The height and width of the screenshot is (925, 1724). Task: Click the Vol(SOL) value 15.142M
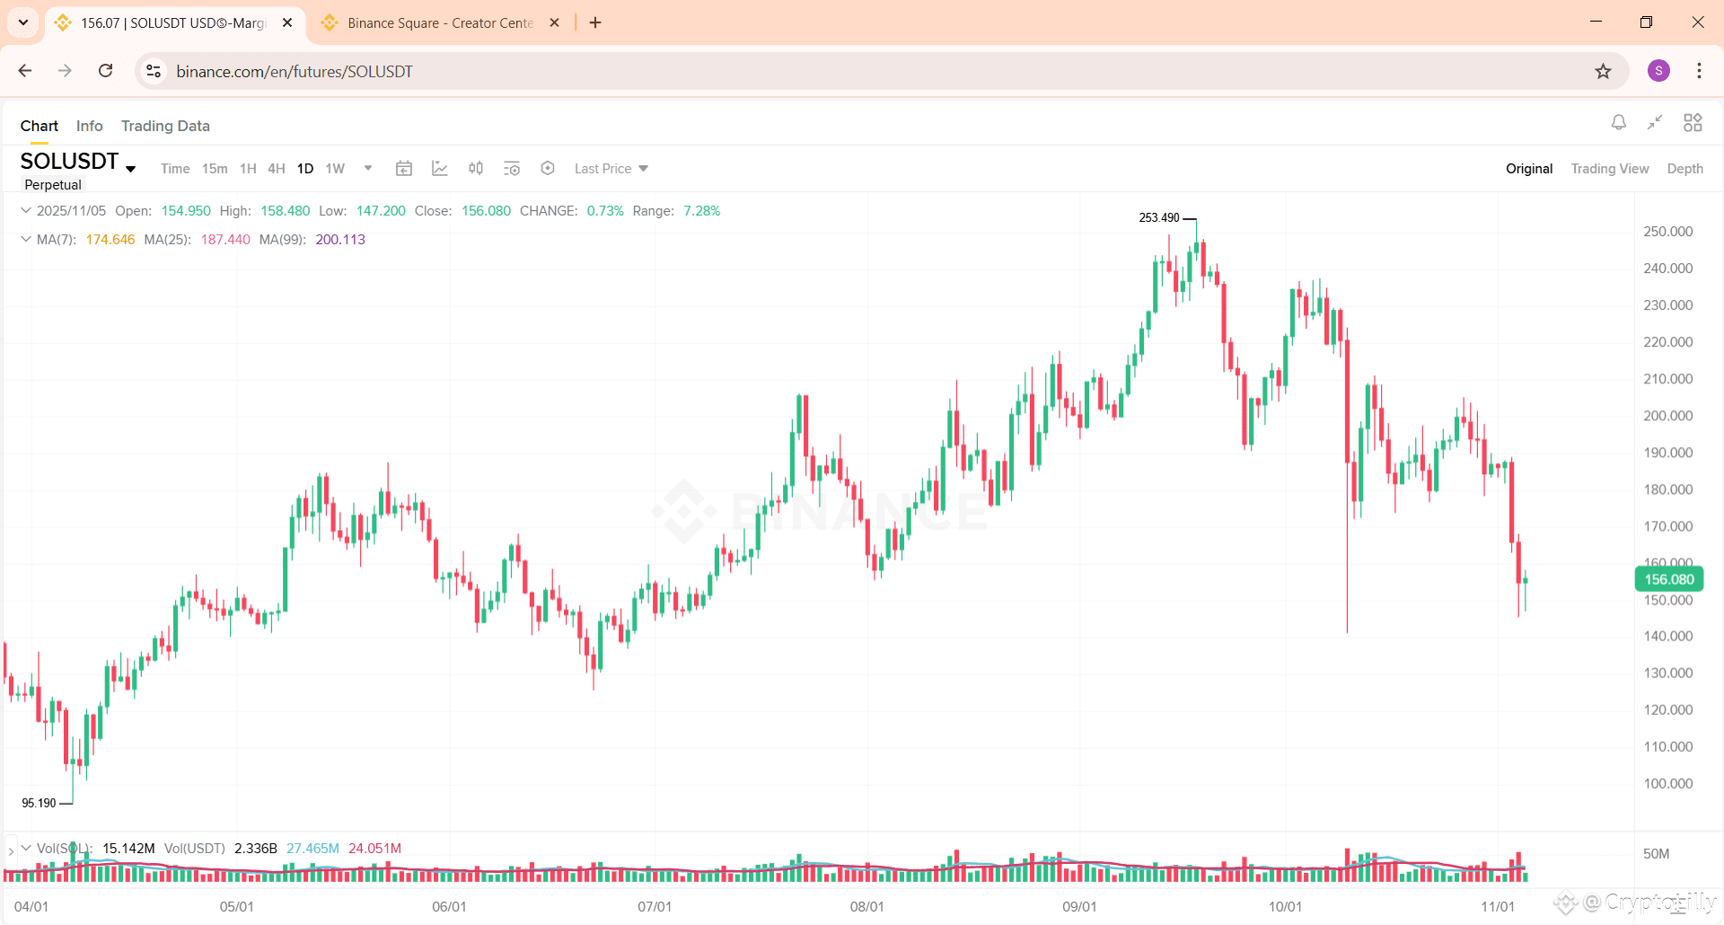(128, 848)
